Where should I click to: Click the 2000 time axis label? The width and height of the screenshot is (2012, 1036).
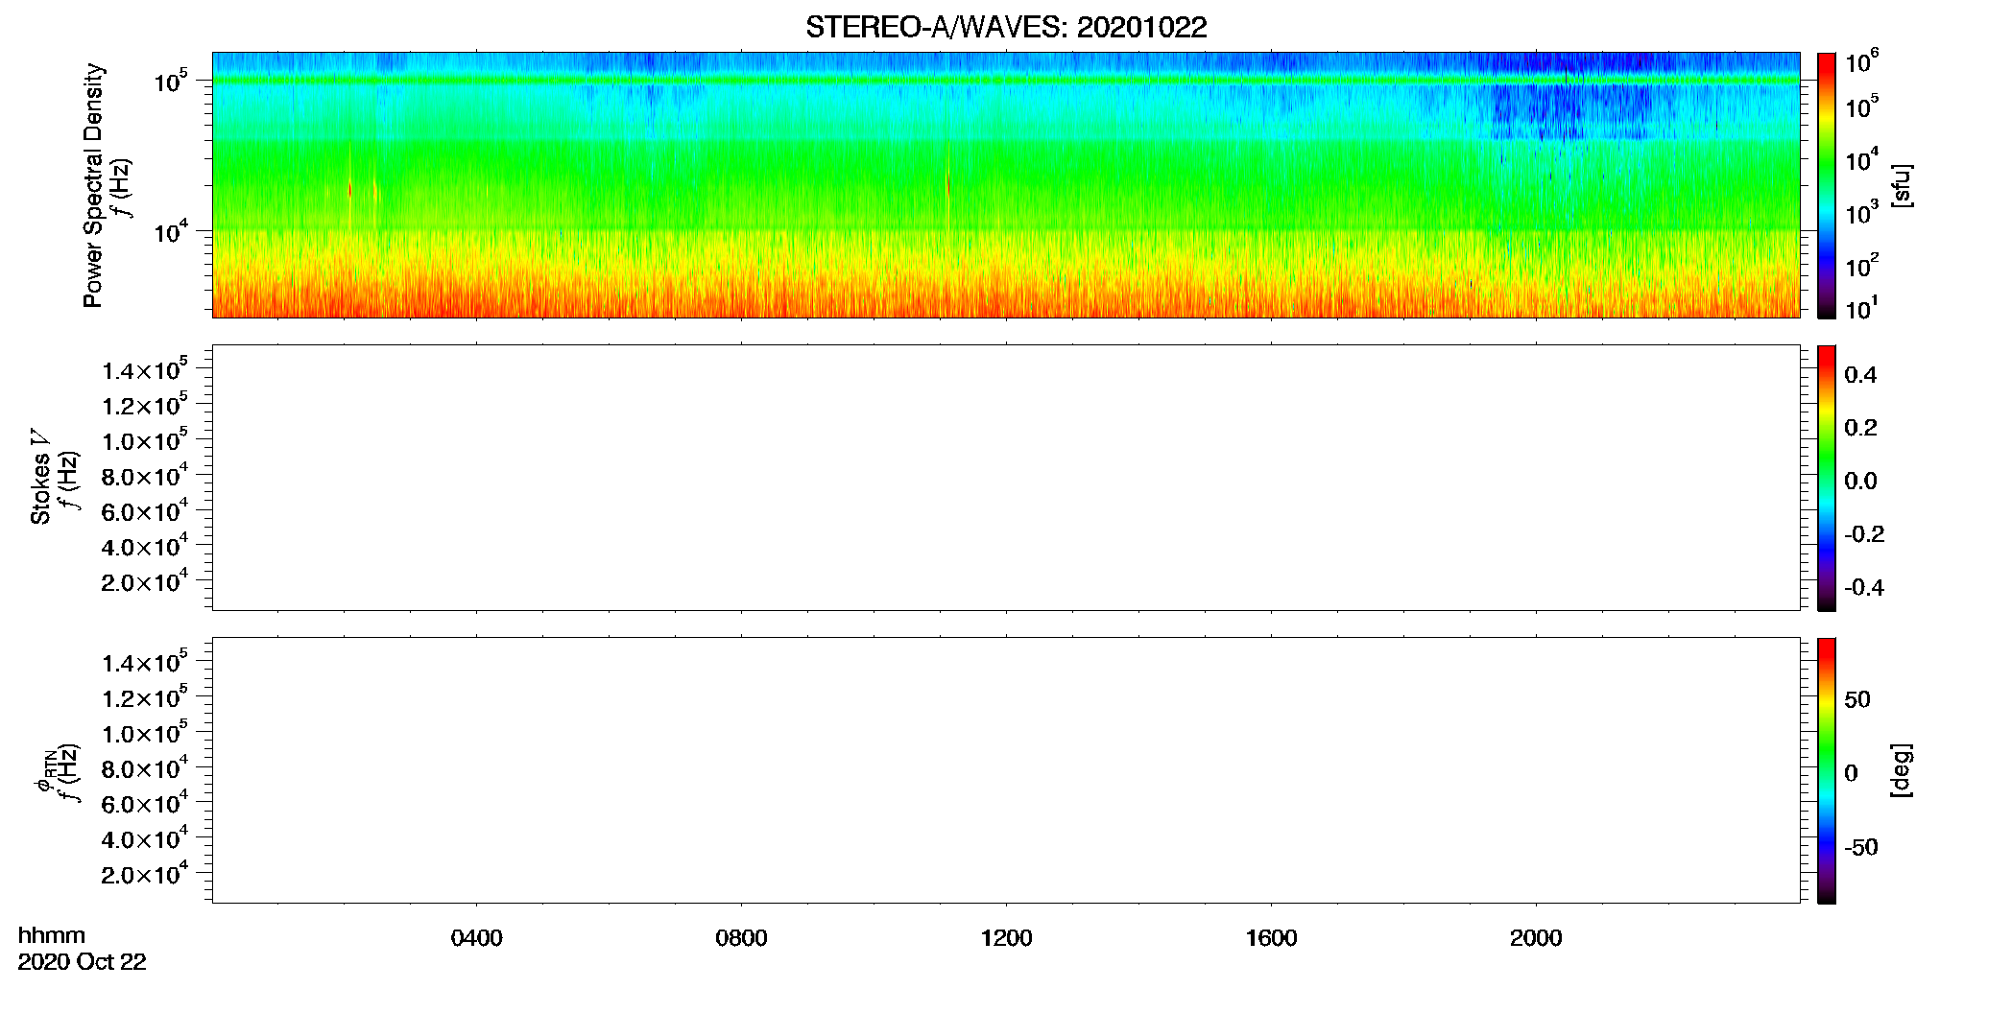1536,938
